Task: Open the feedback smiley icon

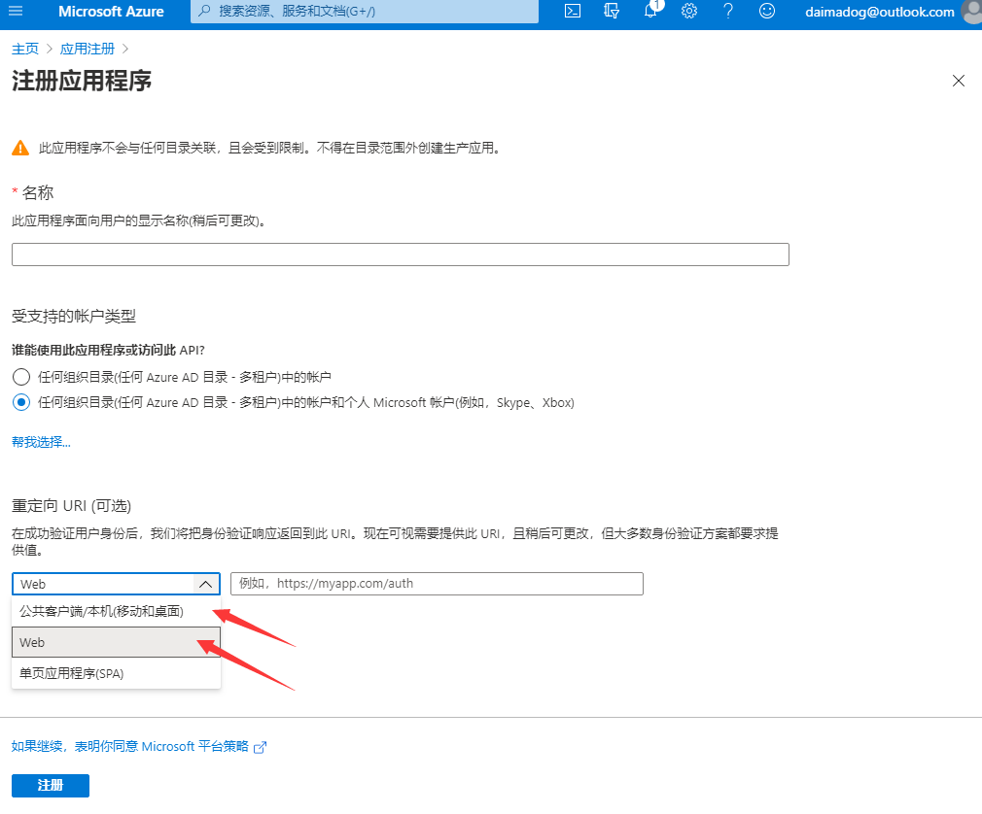Action: pyautogui.click(x=766, y=12)
